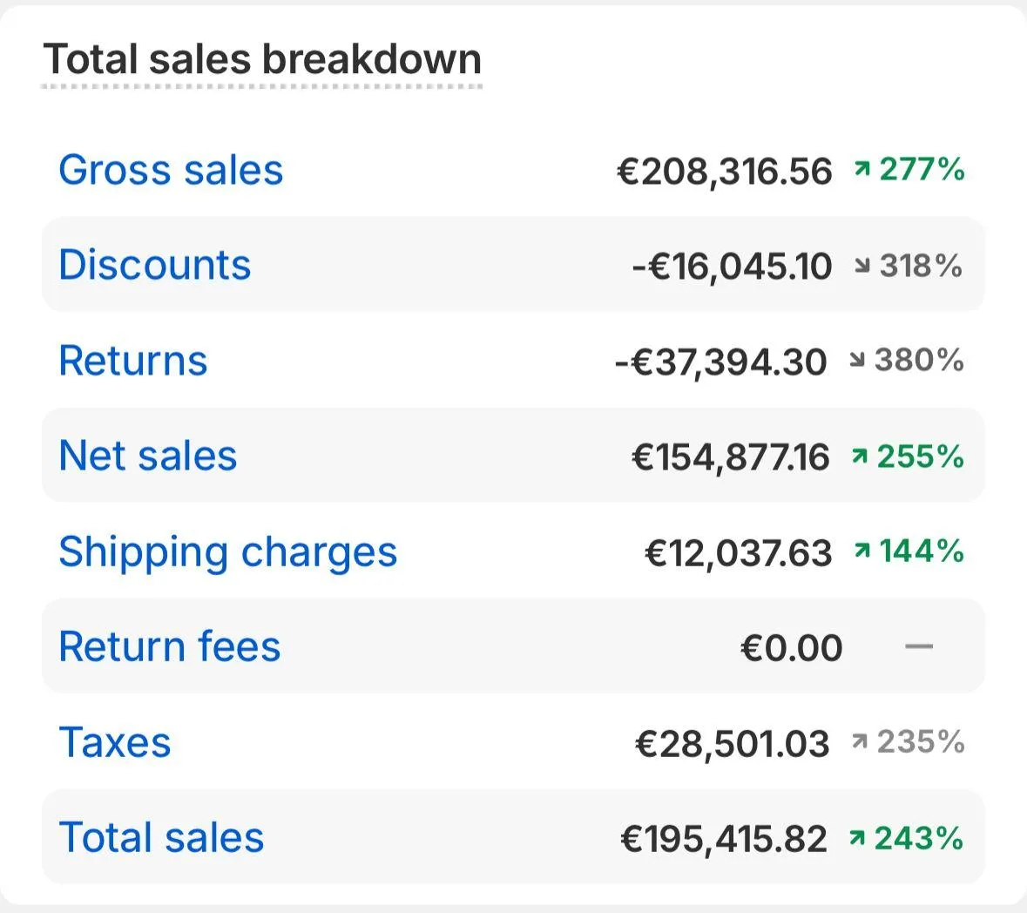Click the Net sales upward trend arrow
This screenshot has width=1027, height=913.
click(860, 456)
